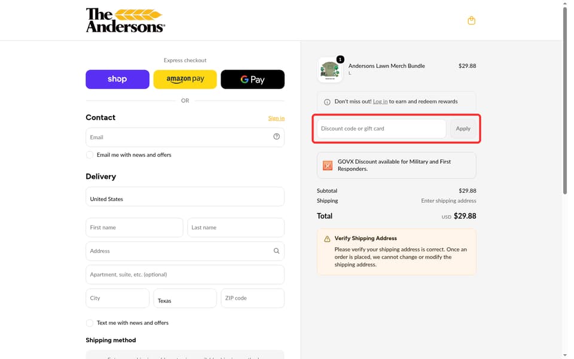Follow the Log in rewards link
Image resolution: width=574 pixels, height=359 pixels.
tap(380, 102)
